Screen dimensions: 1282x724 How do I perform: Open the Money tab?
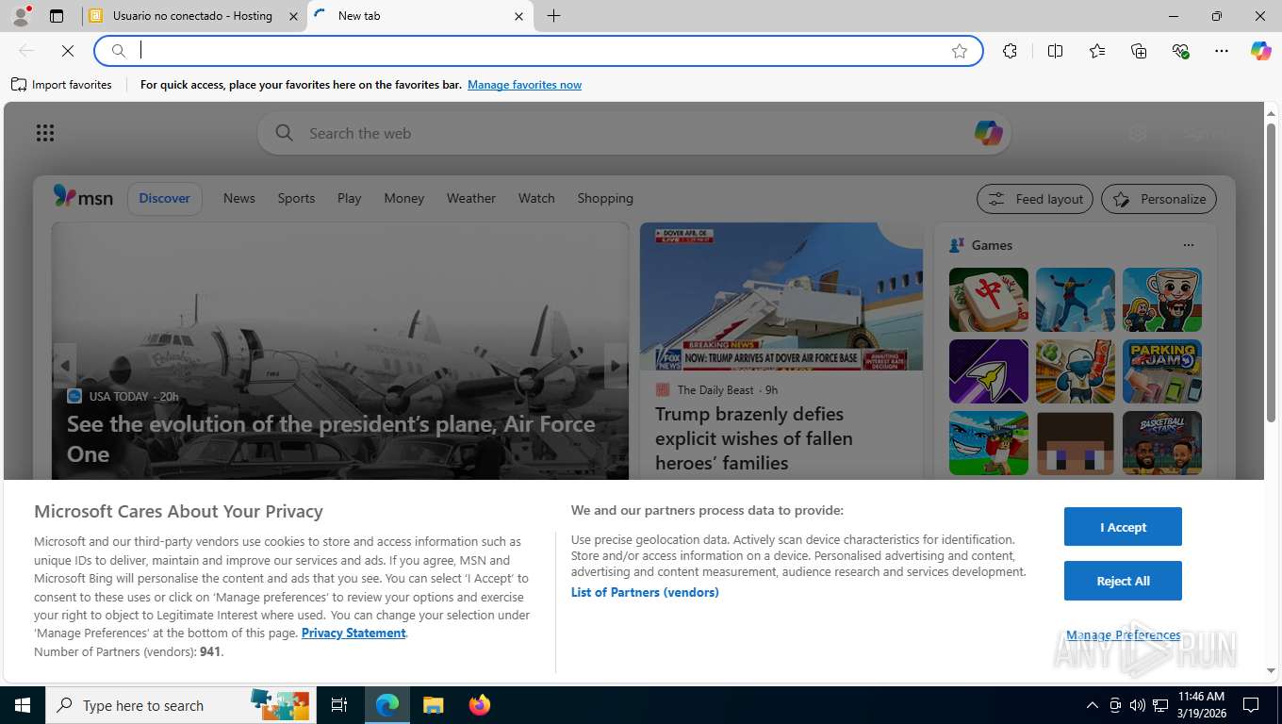404,198
